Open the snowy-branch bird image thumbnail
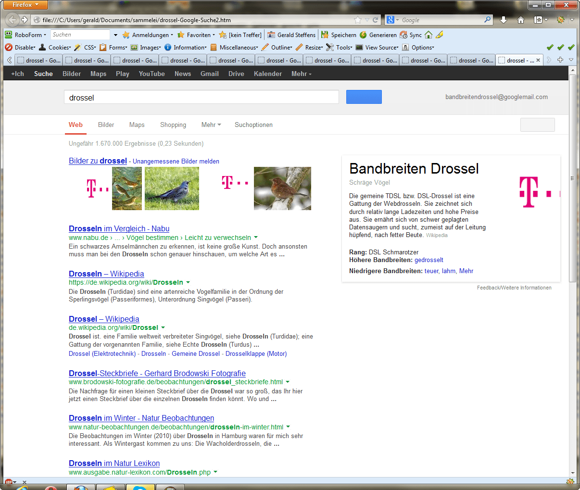Screen dimensions: 580x490 click(282, 188)
